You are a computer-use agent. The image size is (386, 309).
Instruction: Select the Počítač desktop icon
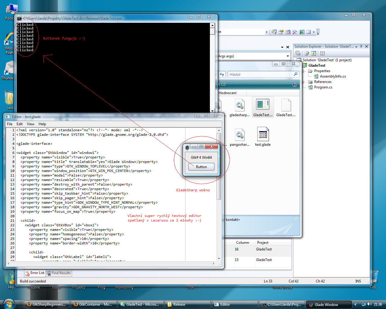(10, 12)
